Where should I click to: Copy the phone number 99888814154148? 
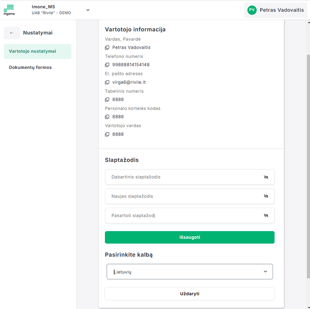[x=107, y=65]
